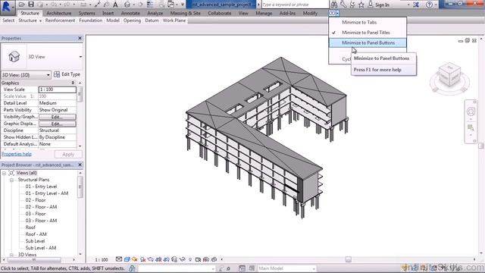Image resolution: width=485 pixels, height=273 pixels.
Task: Click the Switch Windows icon in quick access toolbar
Action: click(171, 5)
